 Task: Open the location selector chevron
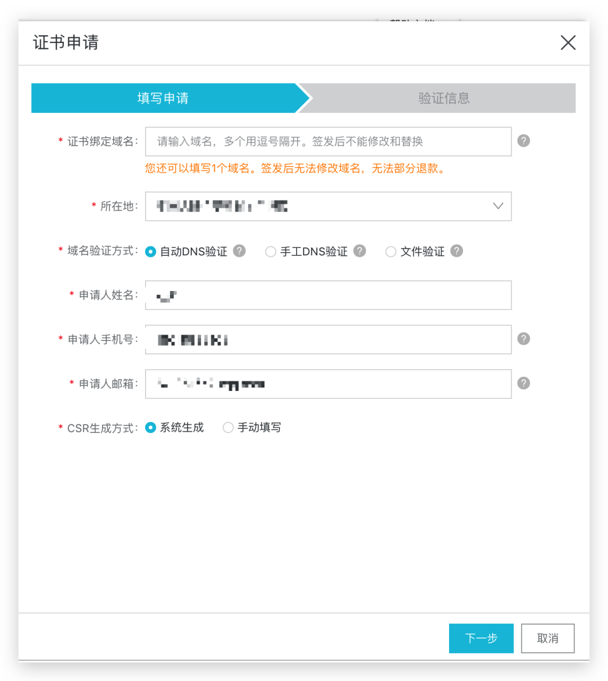(497, 206)
